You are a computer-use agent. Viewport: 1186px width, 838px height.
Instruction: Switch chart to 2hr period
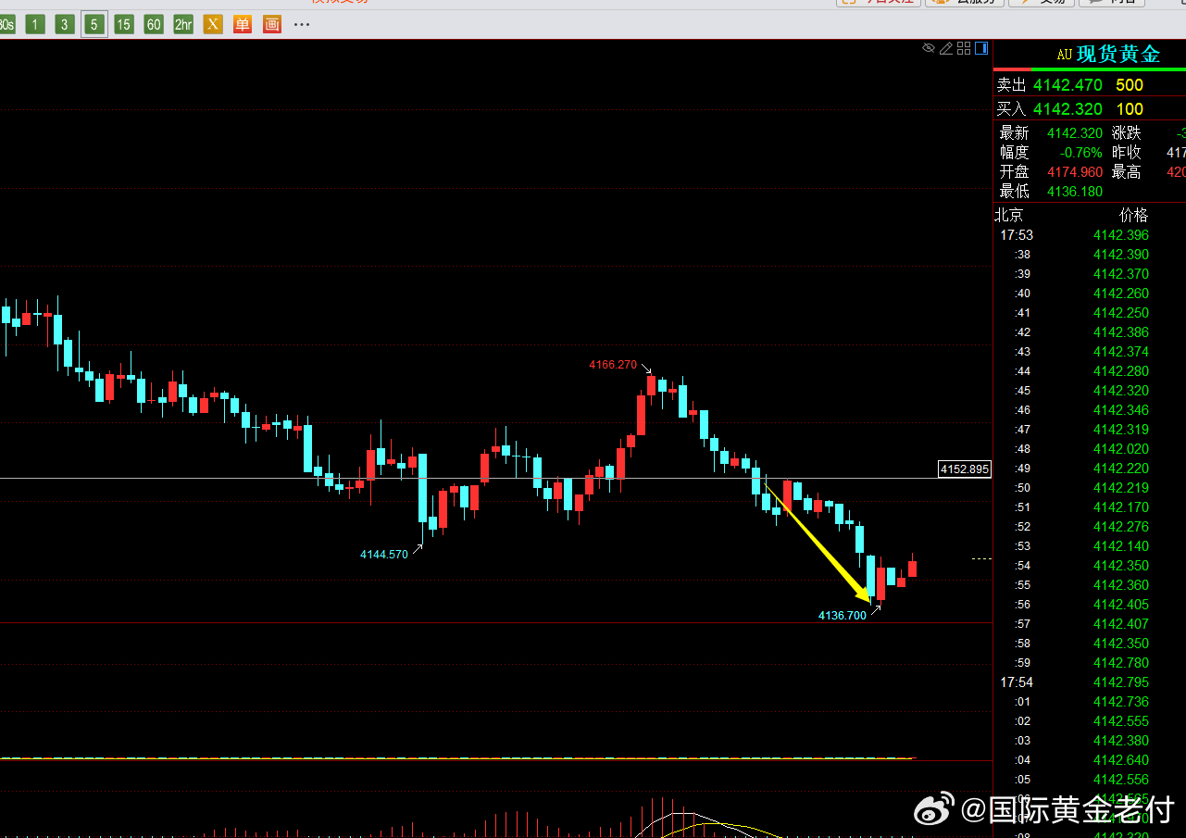[x=183, y=24]
